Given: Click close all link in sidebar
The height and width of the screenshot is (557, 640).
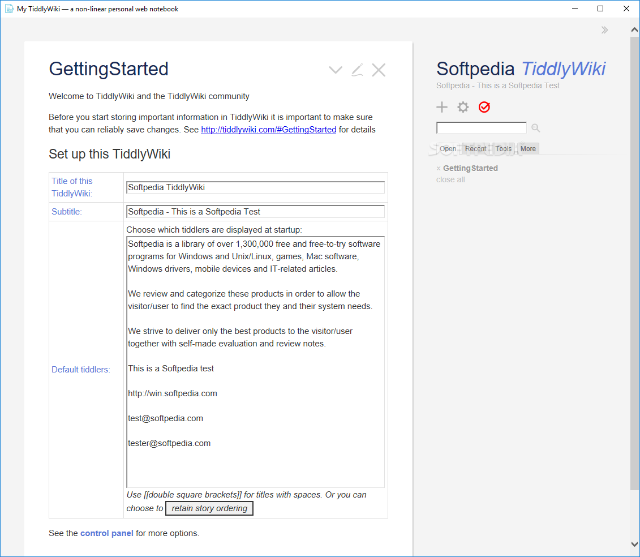Looking at the screenshot, I should pos(450,179).
